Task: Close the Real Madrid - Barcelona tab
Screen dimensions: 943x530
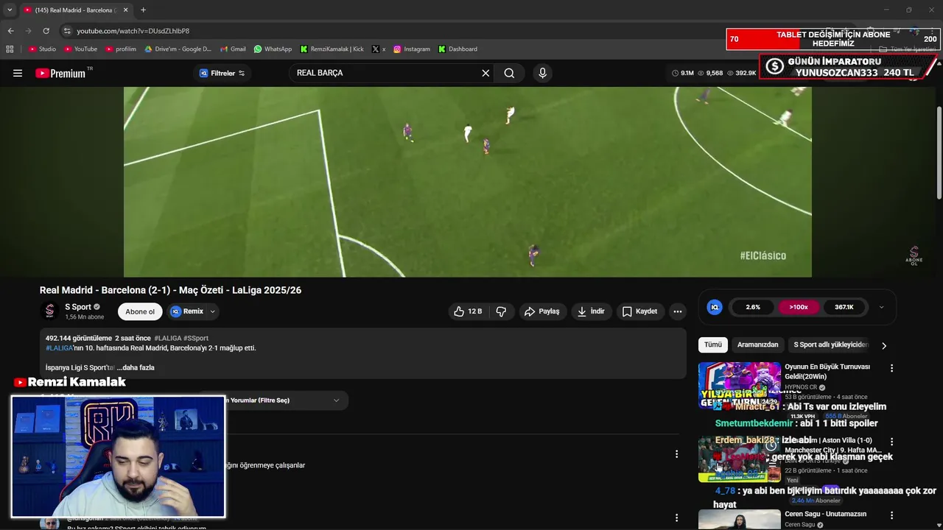Action: 125,10
